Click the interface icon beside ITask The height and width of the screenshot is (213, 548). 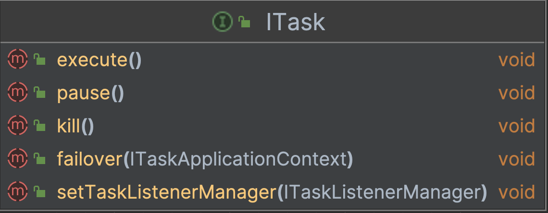coord(222,22)
